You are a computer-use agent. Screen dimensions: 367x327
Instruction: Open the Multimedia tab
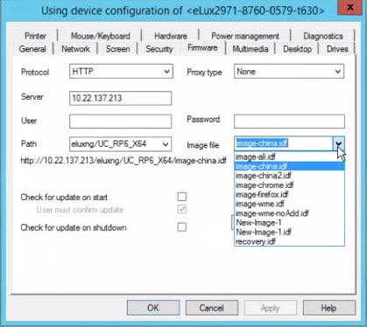click(251, 49)
